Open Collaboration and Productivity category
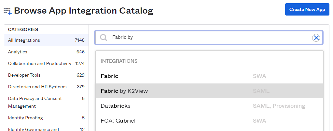The image size is (333, 131). tap(39, 64)
